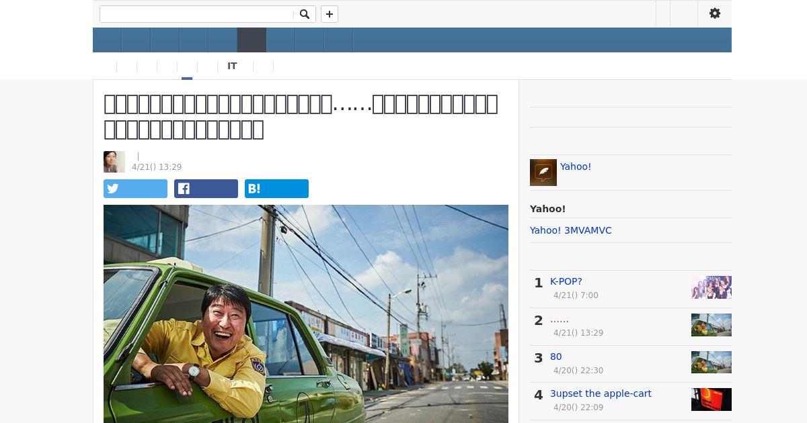Select the dark highlighted navigation tab

click(252, 40)
